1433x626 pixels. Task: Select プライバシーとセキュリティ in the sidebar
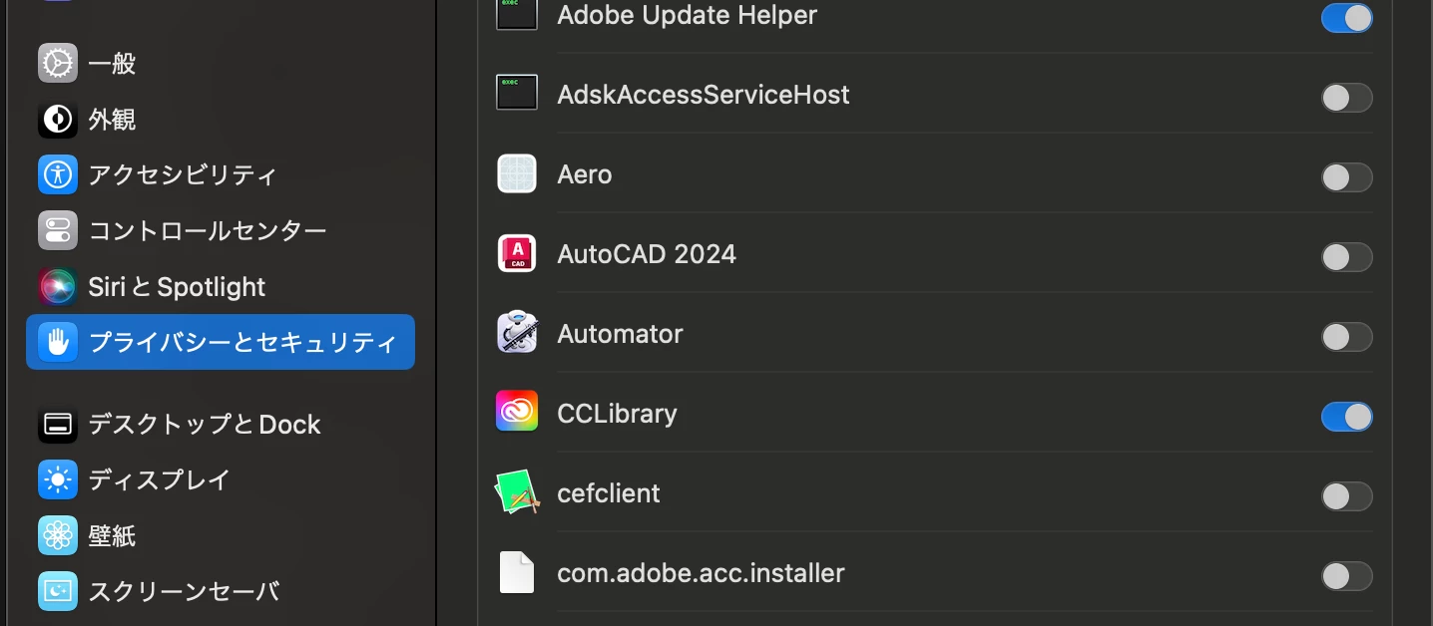221,342
